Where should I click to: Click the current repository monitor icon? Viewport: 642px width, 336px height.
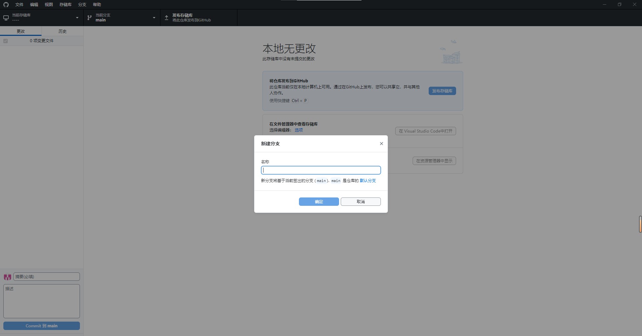click(6, 18)
